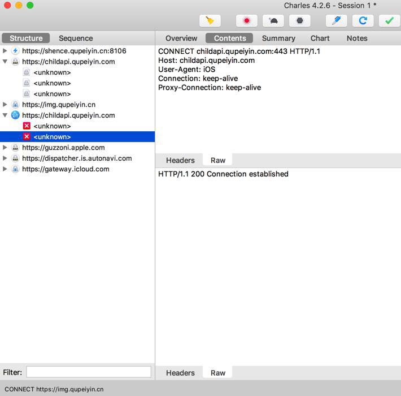Screen dimensions: 401x396
Task: Expand the shence.qupeiyin.cn:8106 node
Action: (5, 51)
